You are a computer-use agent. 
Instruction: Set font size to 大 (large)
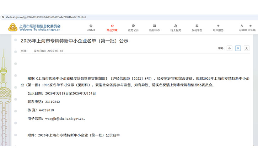(246, 48)
